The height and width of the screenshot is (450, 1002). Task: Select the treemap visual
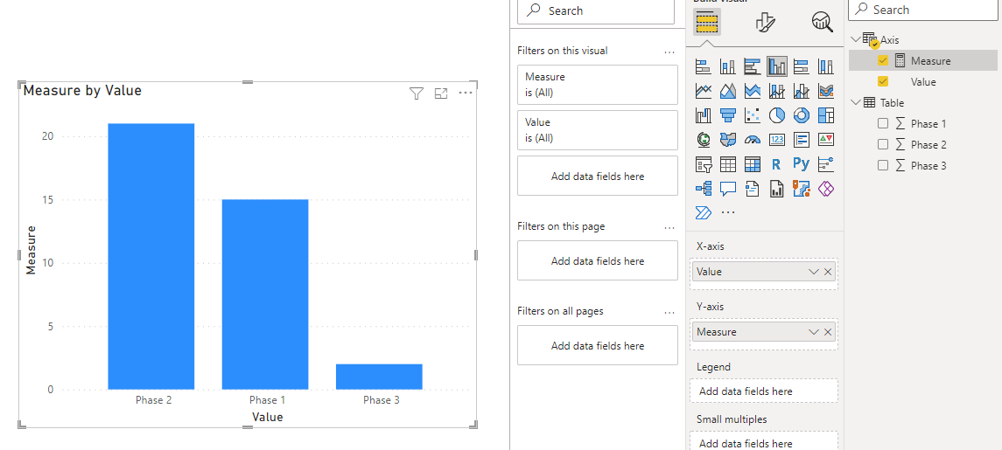point(825,115)
